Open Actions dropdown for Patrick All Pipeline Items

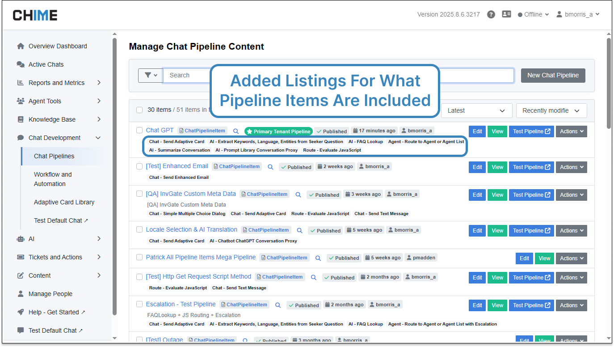[x=572, y=258]
